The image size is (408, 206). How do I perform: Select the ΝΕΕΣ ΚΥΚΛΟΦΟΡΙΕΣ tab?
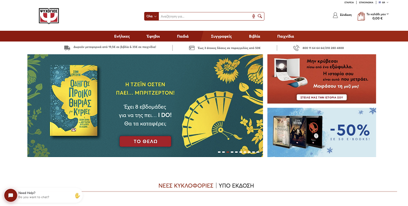tap(186, 186)
